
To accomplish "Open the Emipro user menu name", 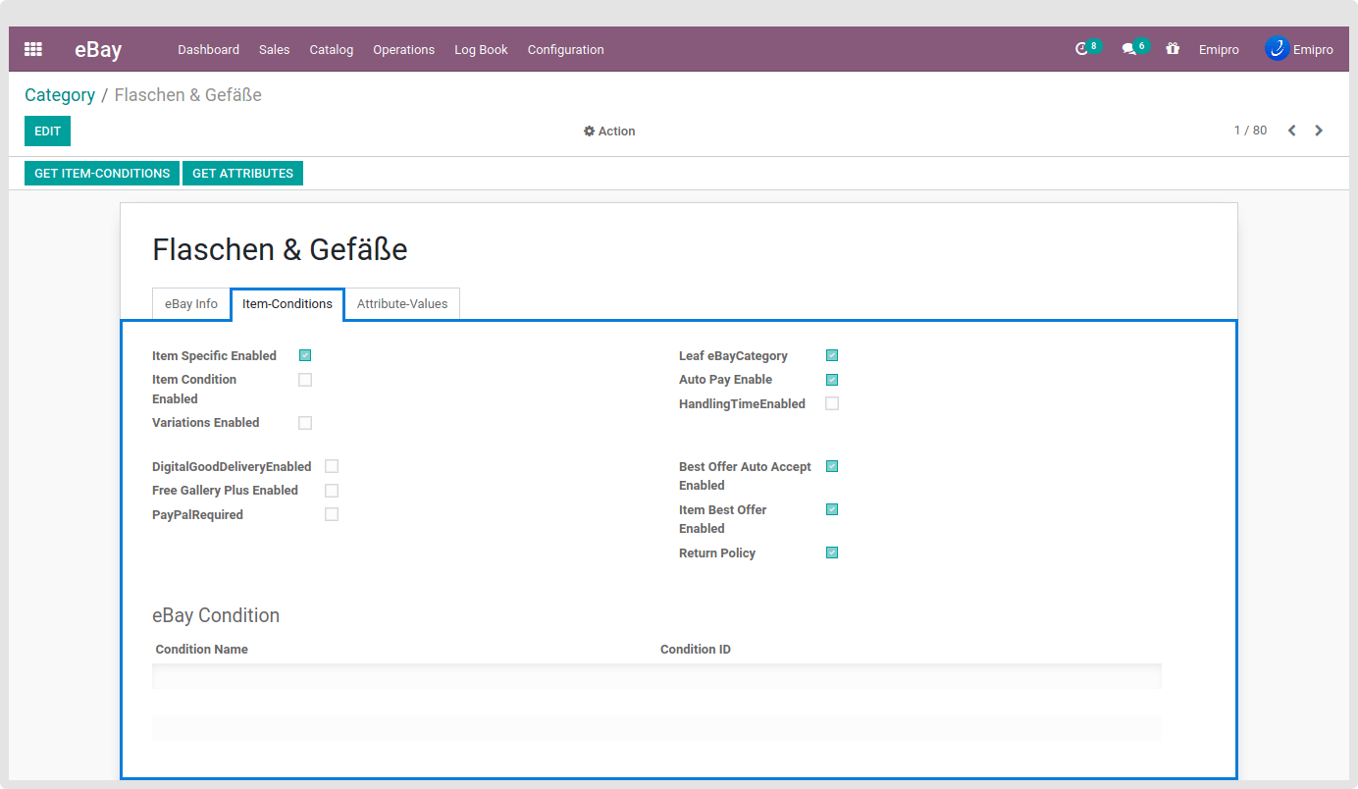I will [x=1313, y=49].
